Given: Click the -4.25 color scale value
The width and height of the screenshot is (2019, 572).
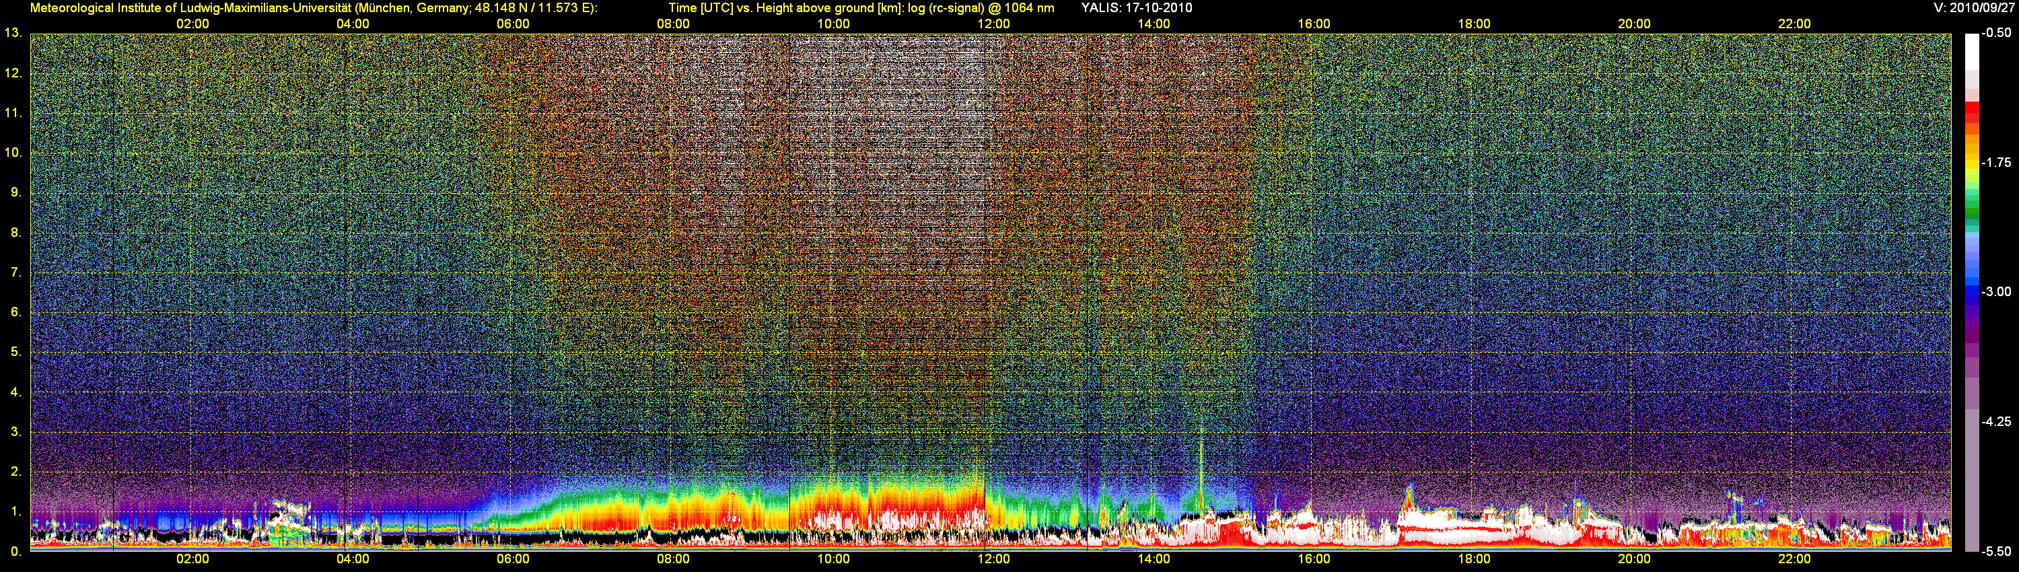Looking at the screenshot, I should pos(1996,421).
